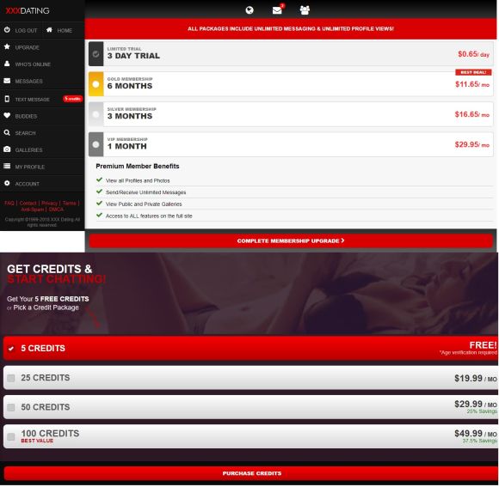This screenshot has width=499, height=487.
Task: Click the globe icon in top bar
Action: (249, 10)
